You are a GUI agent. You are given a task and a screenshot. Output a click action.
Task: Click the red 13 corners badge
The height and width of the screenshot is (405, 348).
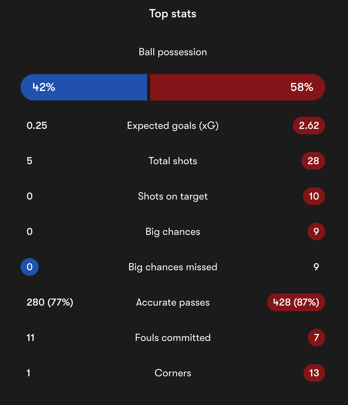point(314,373)
